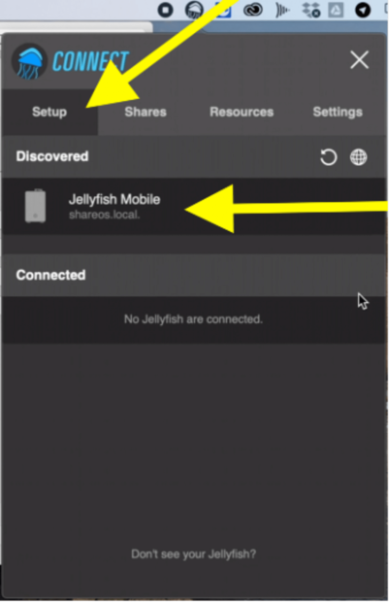Click the Jellyfish Connect logo

[70, 61]
